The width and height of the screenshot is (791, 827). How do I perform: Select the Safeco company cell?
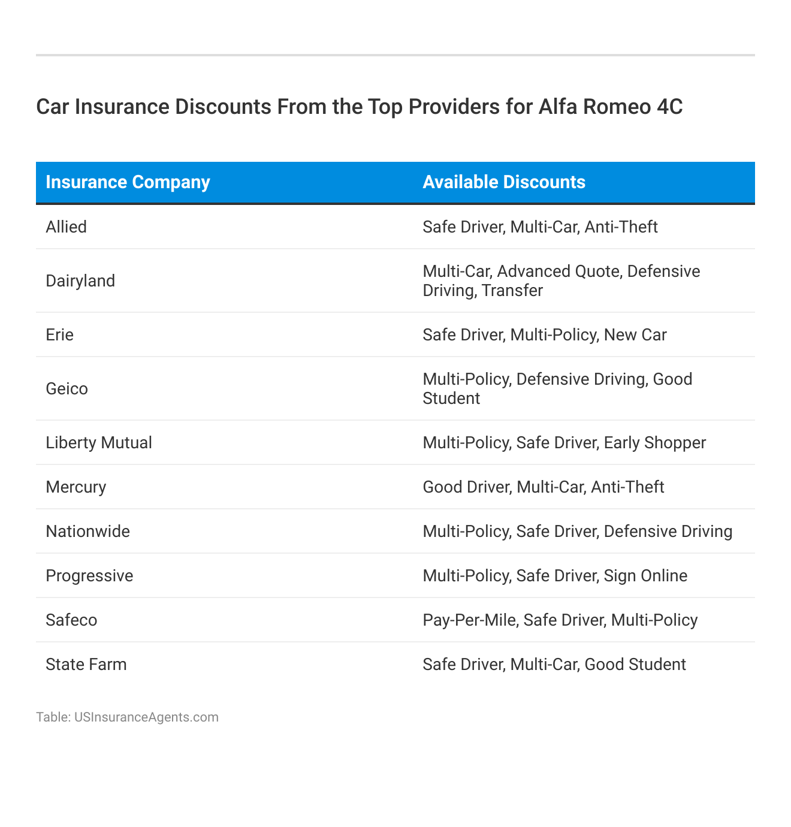[x=71, y=620]
